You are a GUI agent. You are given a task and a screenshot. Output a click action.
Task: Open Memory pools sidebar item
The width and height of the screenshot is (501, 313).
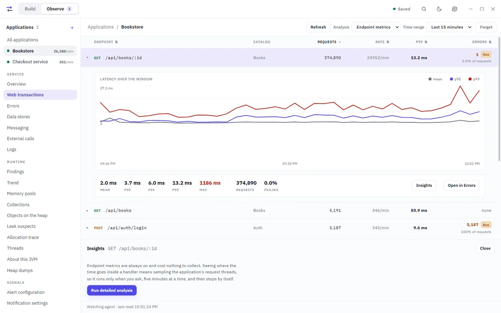pos(40,194)
